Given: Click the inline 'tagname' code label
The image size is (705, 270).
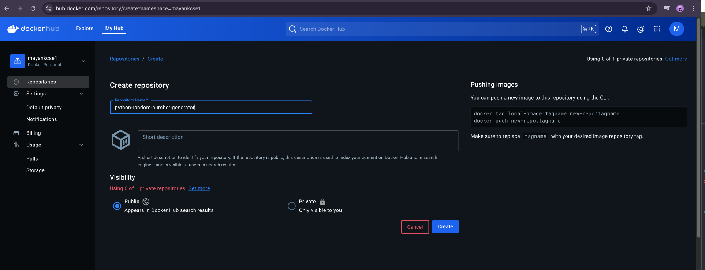Looking at the screenshot, I should tap(536, 136).
